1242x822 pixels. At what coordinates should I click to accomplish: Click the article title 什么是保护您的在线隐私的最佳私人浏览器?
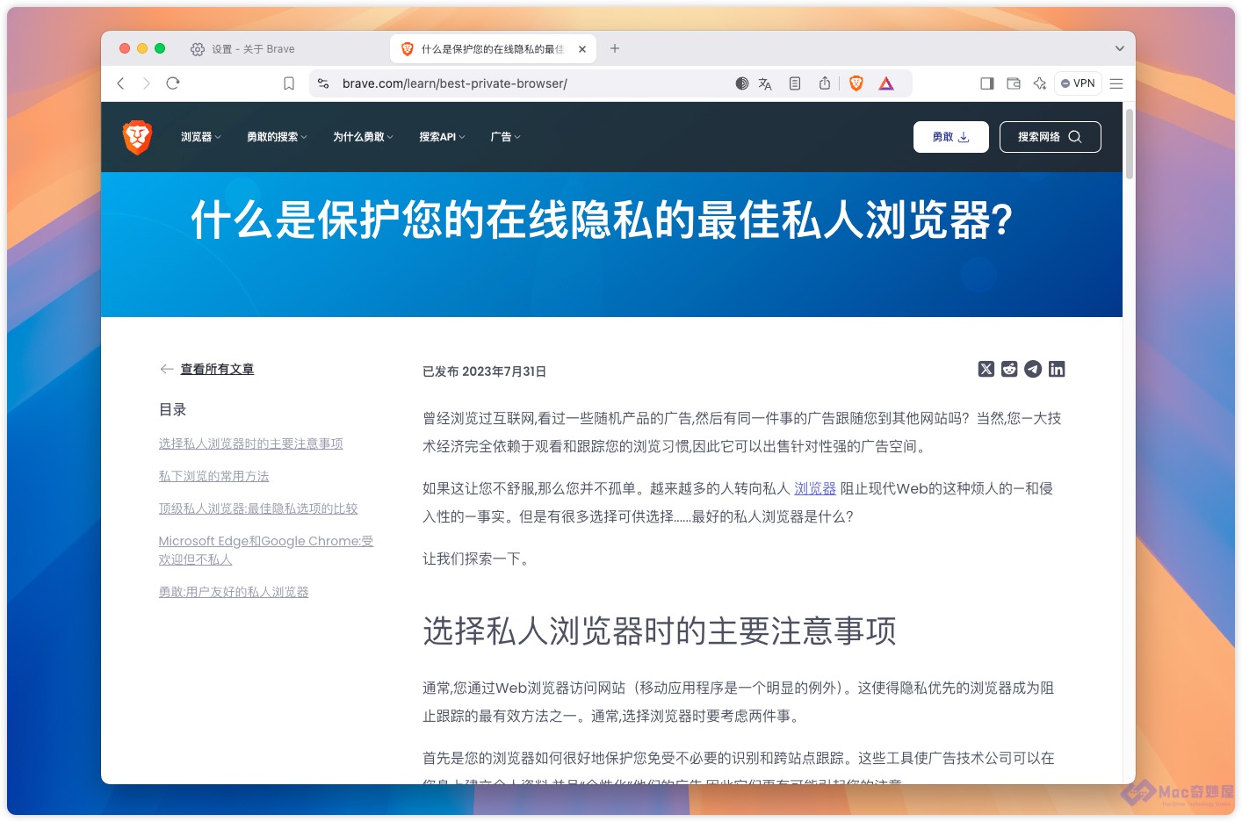[x=603, y=220]
